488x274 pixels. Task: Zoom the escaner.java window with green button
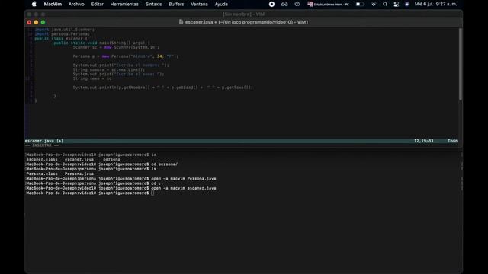43,22
